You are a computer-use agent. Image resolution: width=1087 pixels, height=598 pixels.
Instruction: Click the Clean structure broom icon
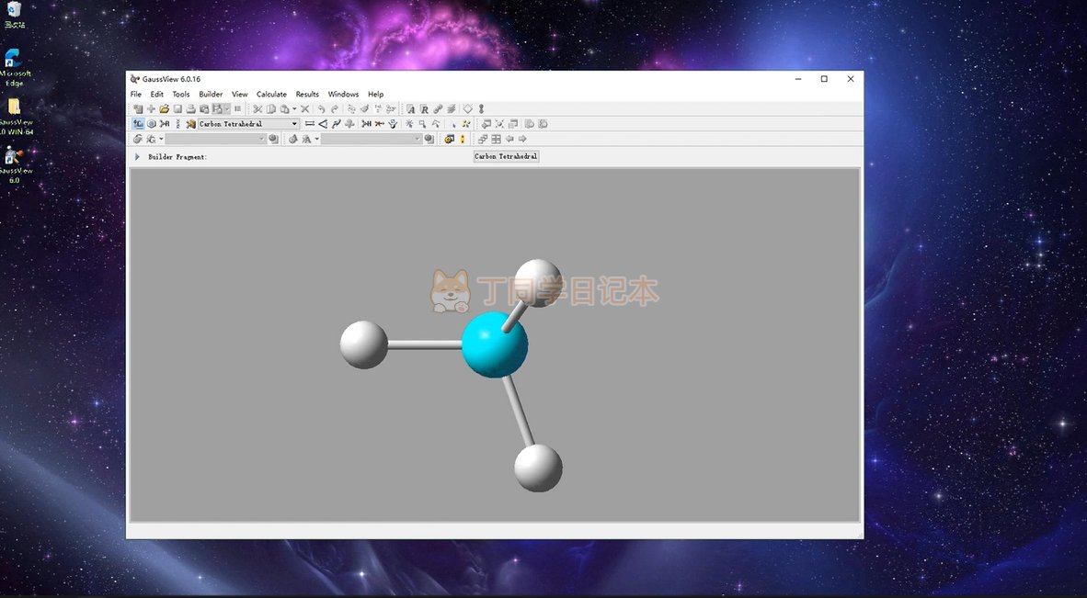tap(393, 124)
